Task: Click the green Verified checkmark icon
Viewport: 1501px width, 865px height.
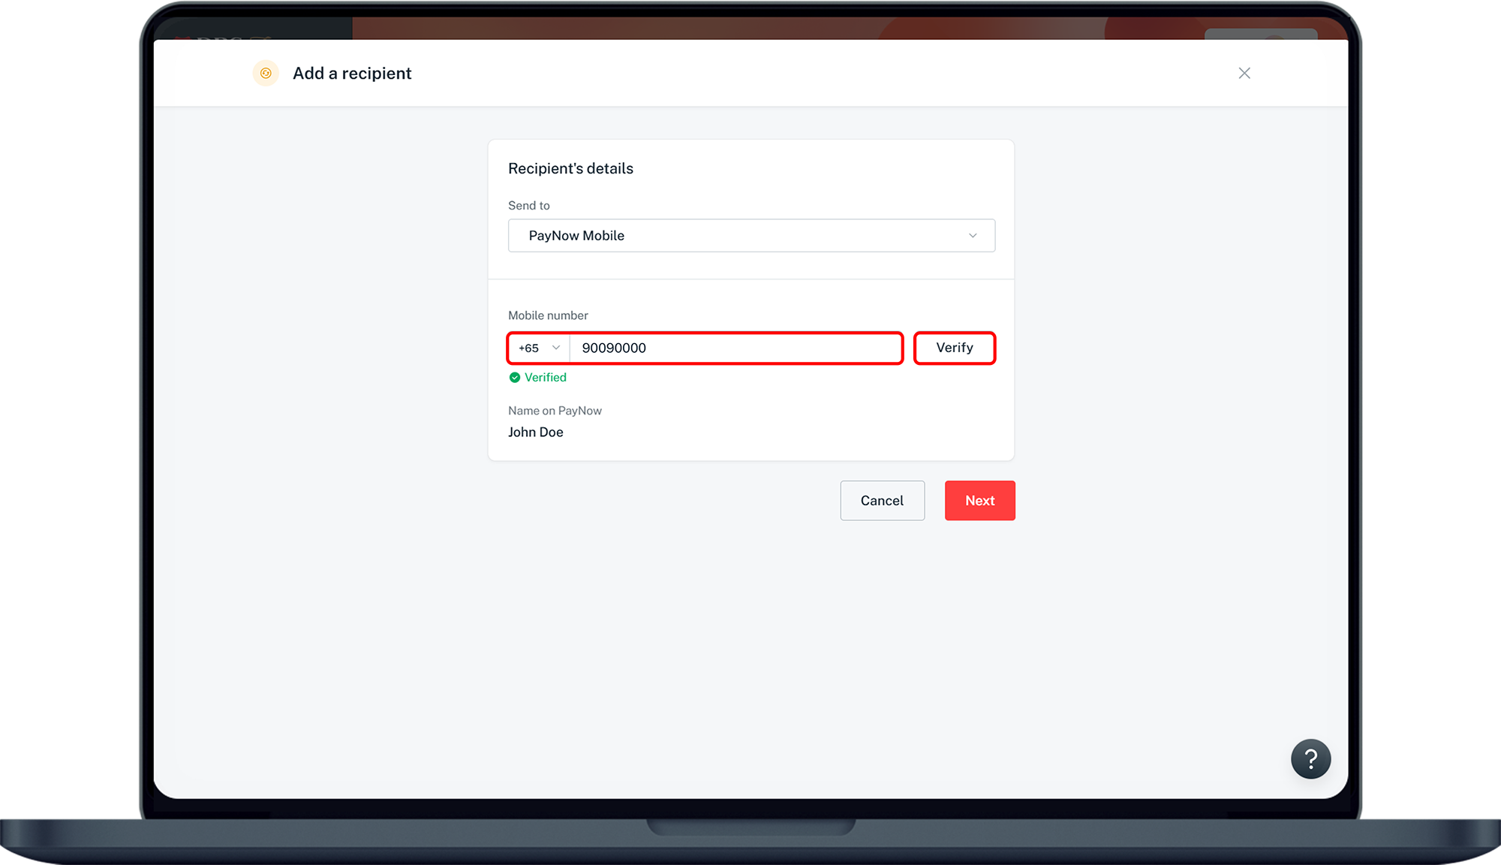Action: (515, 378)
